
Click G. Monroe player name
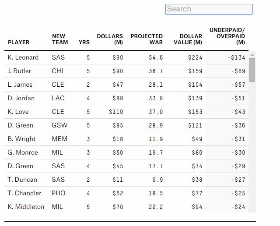(x=23, y=152)
